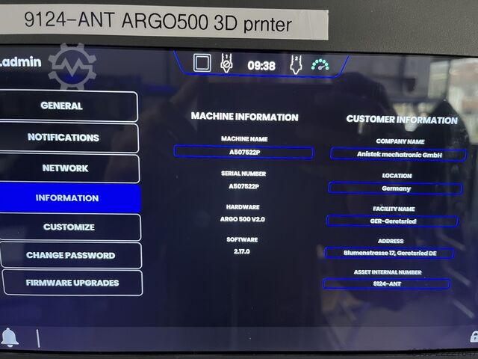478x359 pixels.
Task: Open the Notifications settings tab
Action: point(69,138)
